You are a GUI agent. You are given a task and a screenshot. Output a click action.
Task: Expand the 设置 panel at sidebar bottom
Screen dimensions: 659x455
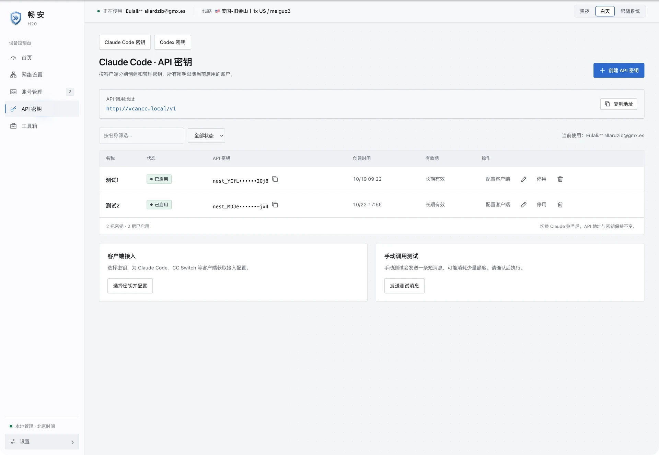pos(42,442)
